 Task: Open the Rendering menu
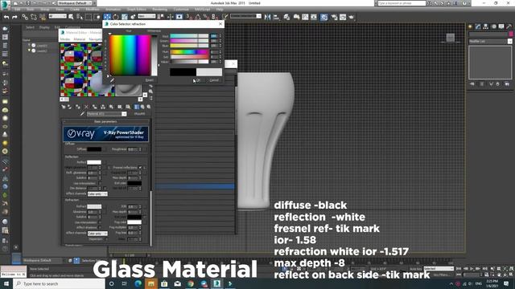click(159, 10)
